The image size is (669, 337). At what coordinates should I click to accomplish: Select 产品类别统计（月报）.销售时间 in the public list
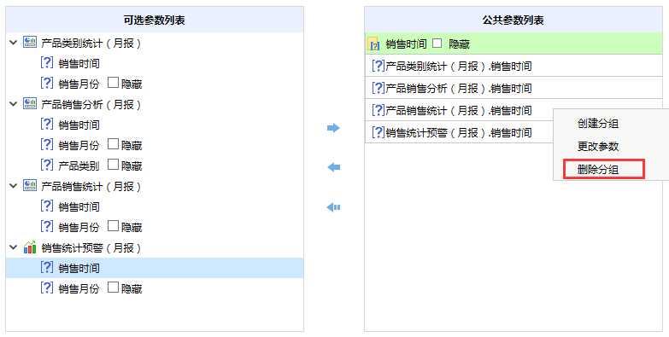(513, 66)
